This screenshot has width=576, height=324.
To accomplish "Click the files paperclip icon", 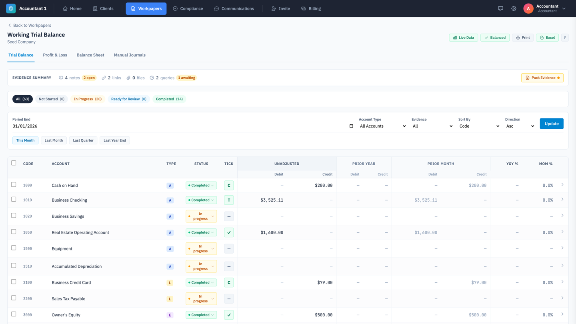I will [x=128, y=78].
